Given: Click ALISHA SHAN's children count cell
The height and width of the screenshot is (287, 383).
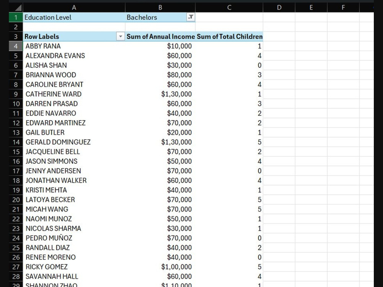Looking at the screenshot, I should coord(229,65).
